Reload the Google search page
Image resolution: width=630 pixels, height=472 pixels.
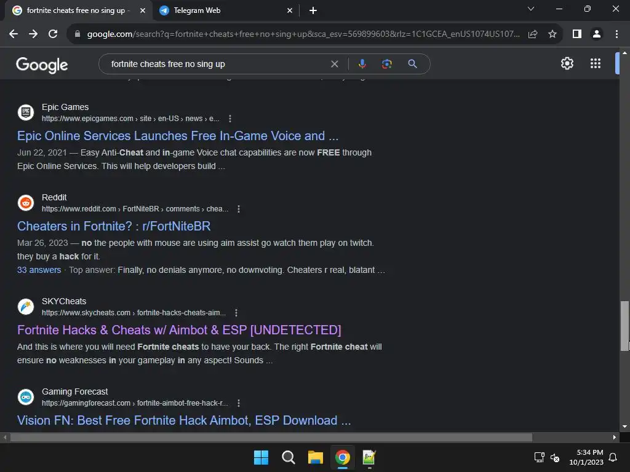point(53,34)
